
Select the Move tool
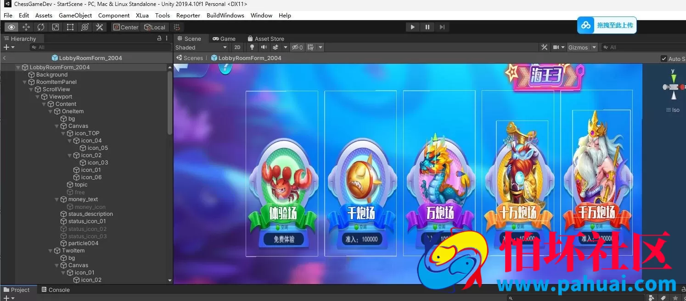[26, 27]
